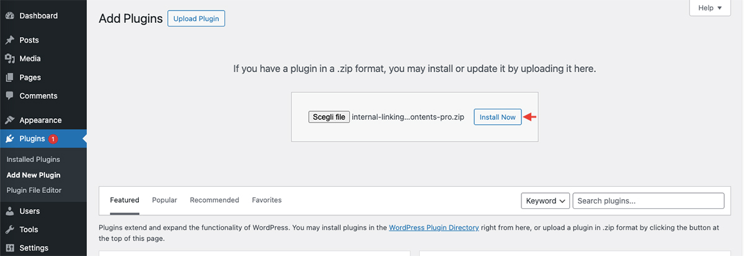Click the Tools wrench icon
The height and width of the screenshot is (256, 744).
[x=10, y=229]
